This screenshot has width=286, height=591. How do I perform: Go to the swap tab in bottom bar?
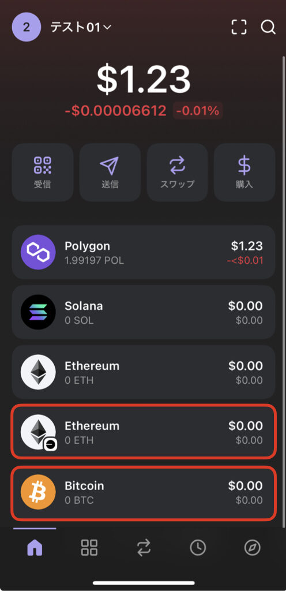pos(144,548)
